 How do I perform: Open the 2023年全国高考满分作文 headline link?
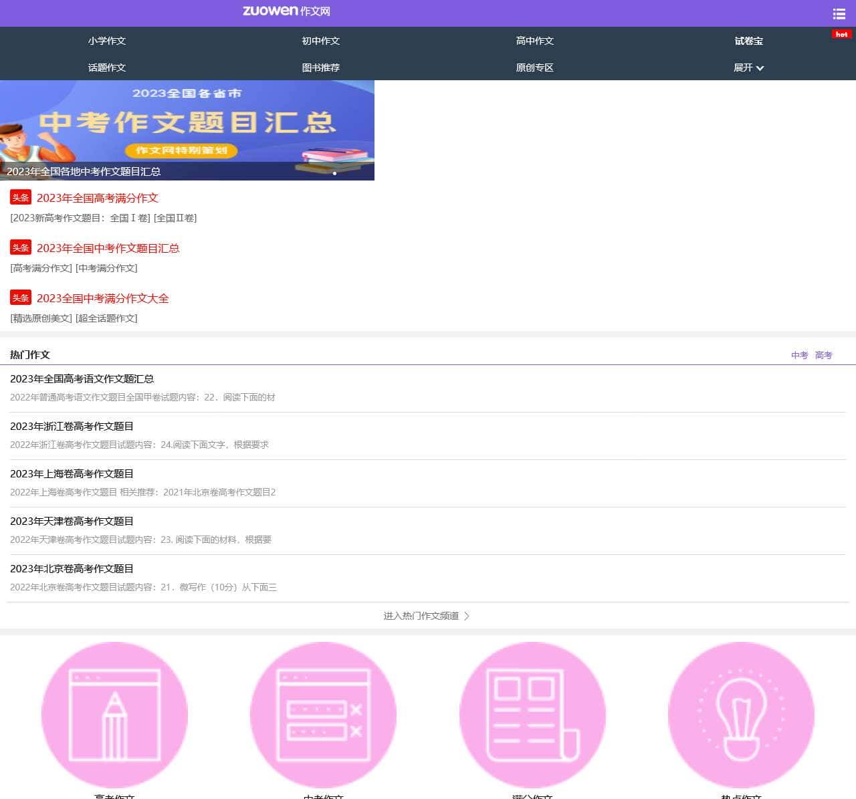pos(98,198)
